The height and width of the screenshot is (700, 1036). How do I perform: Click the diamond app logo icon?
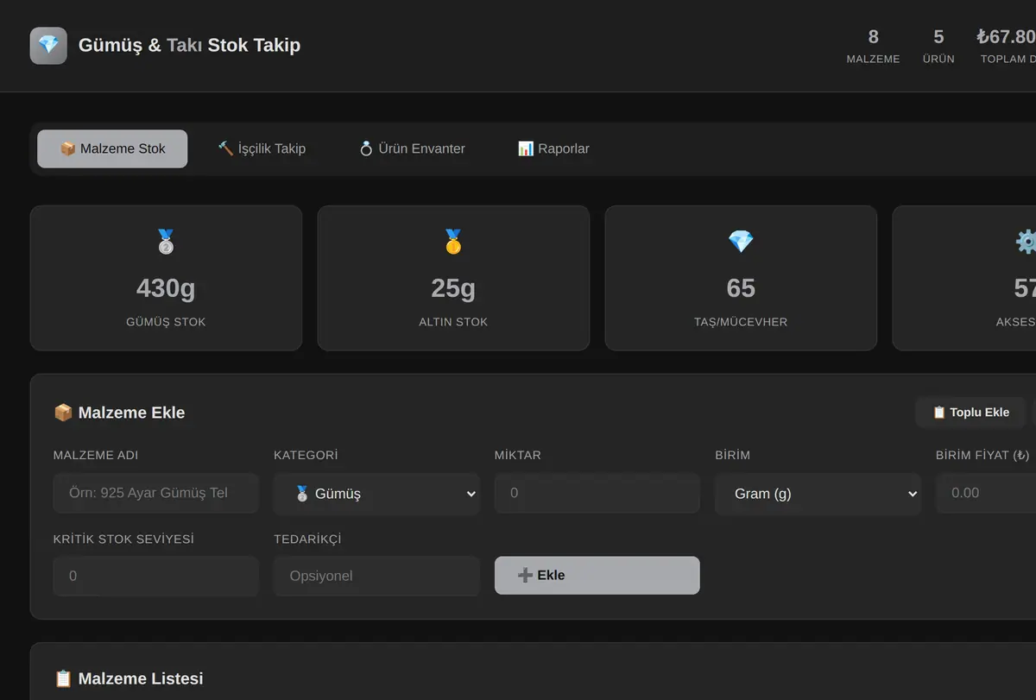click(48, 45)
